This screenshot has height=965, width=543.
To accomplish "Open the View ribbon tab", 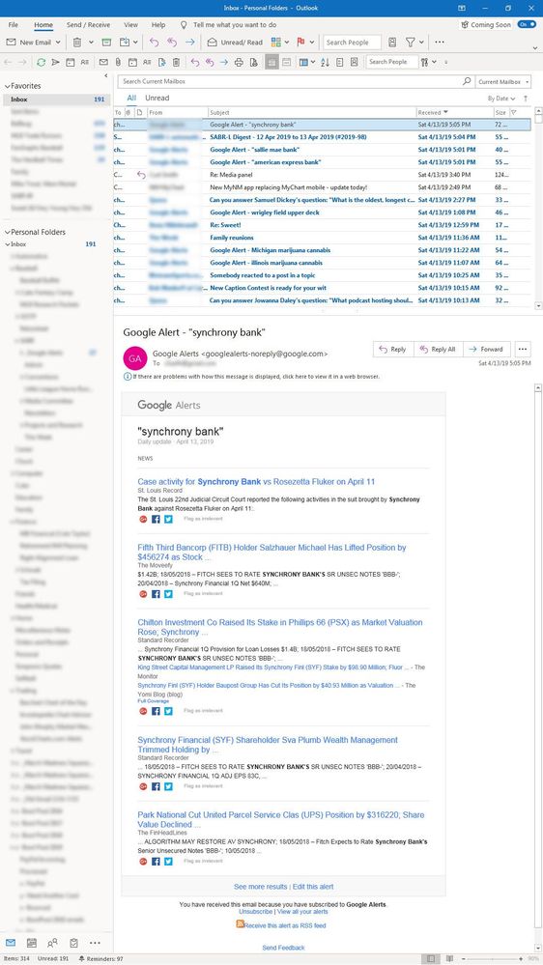I will click(131, 24).
